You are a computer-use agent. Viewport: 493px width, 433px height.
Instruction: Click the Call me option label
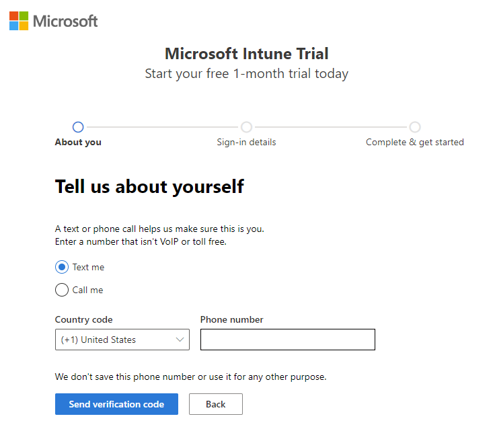(87, 290)
